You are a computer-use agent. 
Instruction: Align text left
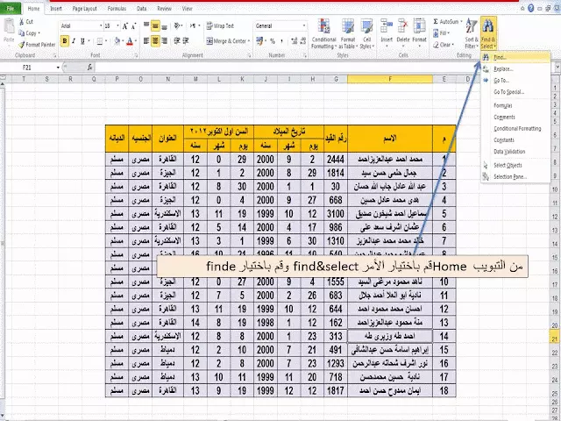coord(146,41)
